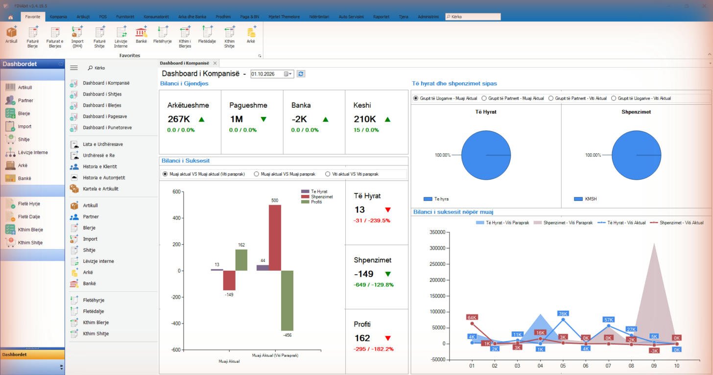Open the Favorites group dialog launcher
The height and width of the screenshot is (375, 713).
tap(261, 56)
